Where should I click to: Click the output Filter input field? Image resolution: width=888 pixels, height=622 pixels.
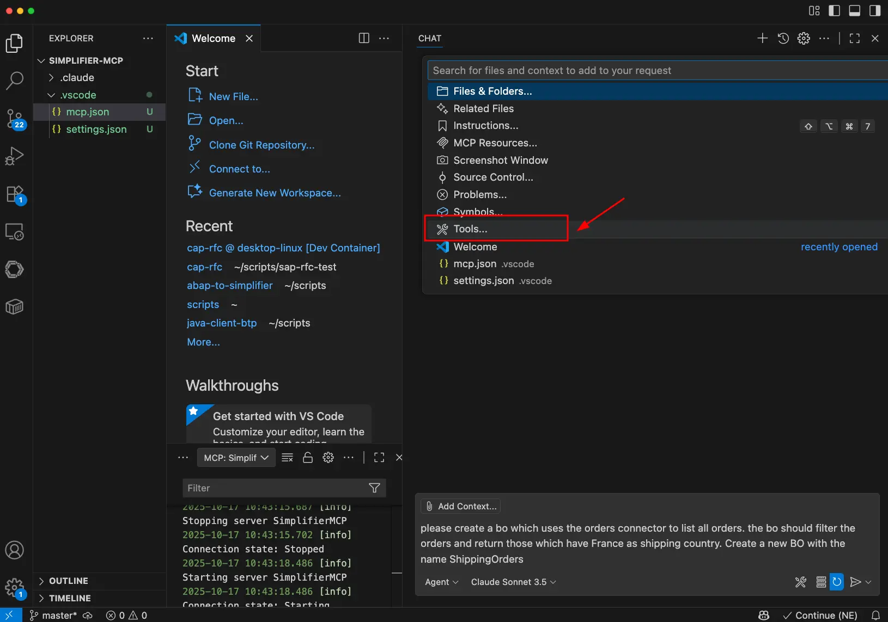click(x=275, y=488)
